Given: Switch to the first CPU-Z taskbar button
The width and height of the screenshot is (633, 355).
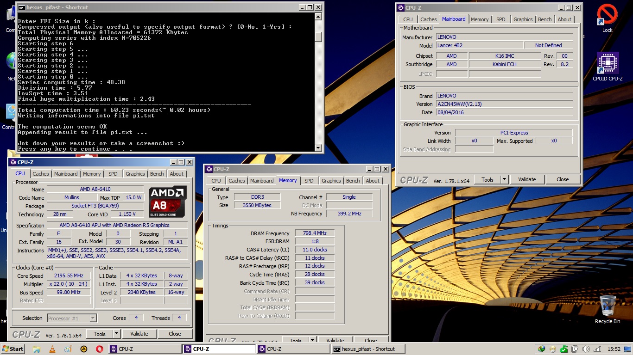Looking at the screenshot, I should pyautogui.click(x=145, y=349).
